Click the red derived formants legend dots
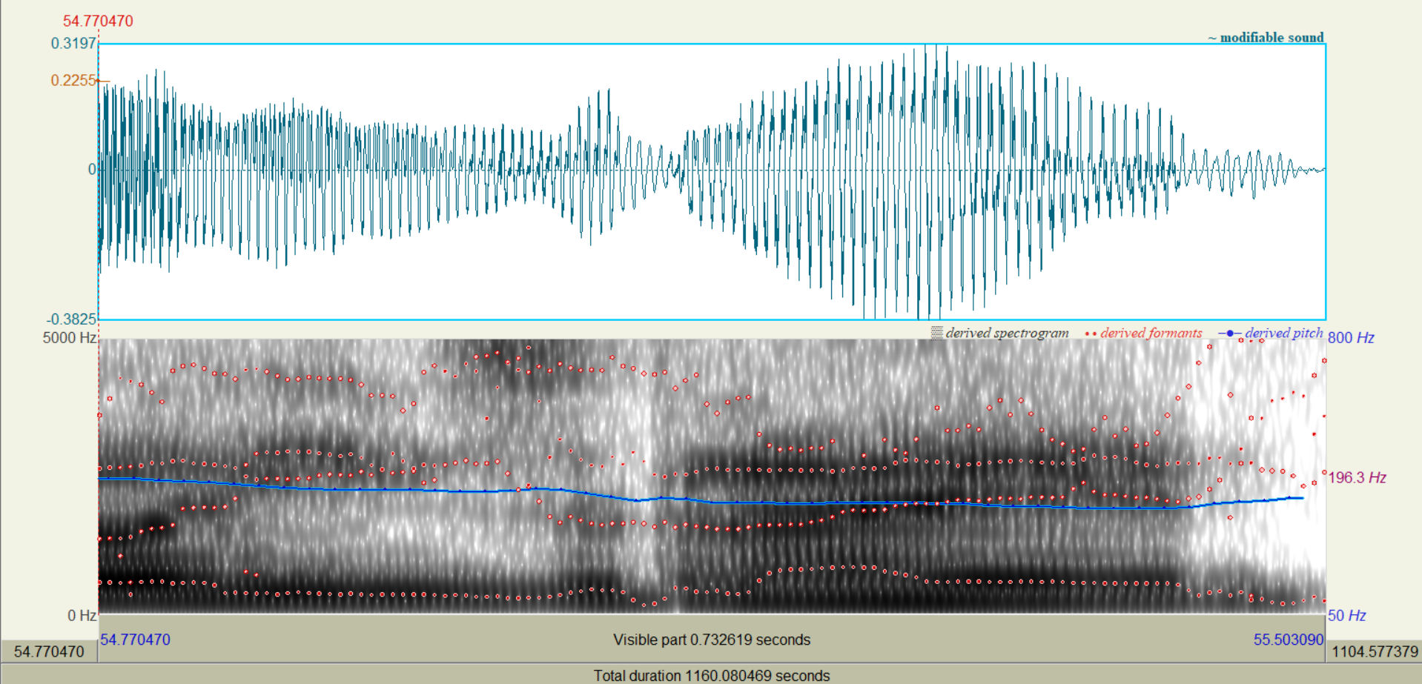Image resolution: width=1422 pixels, height=684 pixels. (x=1091, y=334)
